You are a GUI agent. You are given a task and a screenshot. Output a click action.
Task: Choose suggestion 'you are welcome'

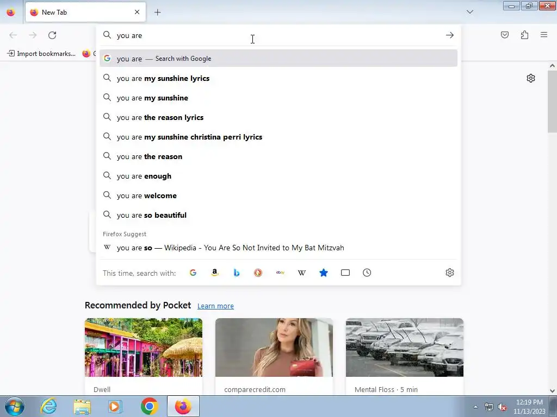click(278, 195)
